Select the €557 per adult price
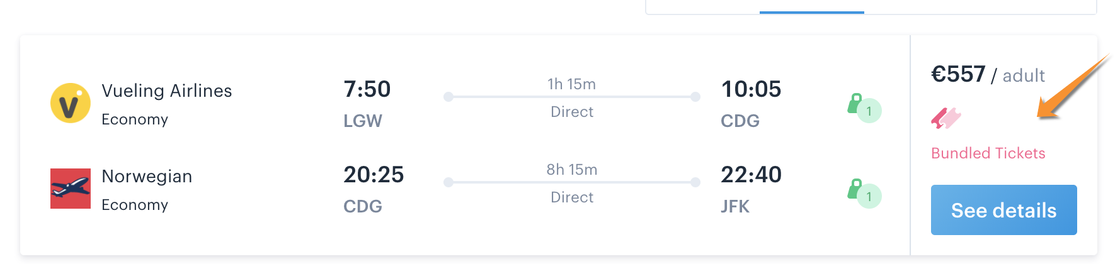 [x=988, y=75]
